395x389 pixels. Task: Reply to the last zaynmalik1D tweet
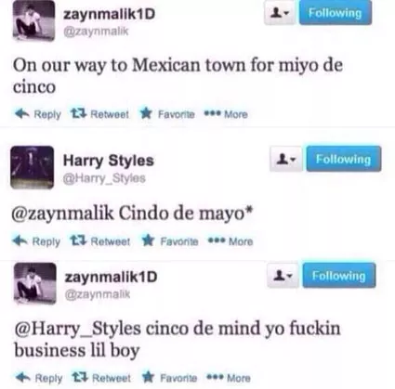pyautogui.click(x=39, y=378)
